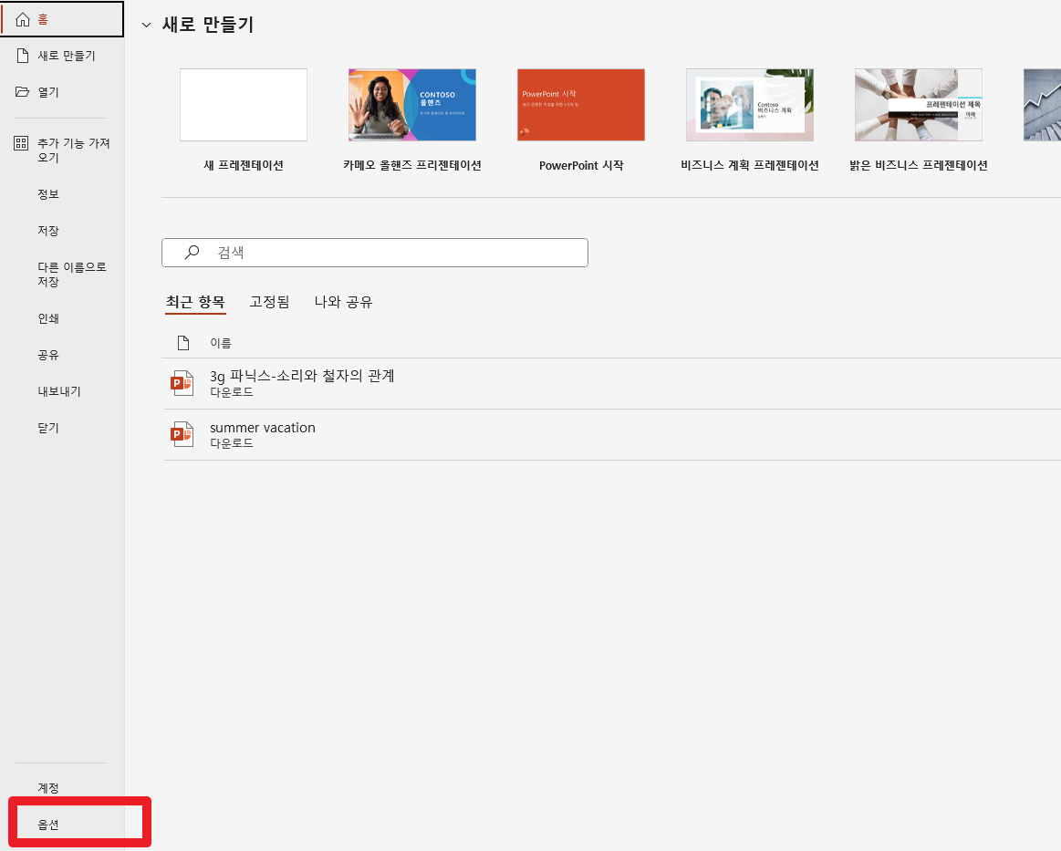Screen dimensions: 1061x851
Task: Open the summer vacation file
Action: (612, 434)
